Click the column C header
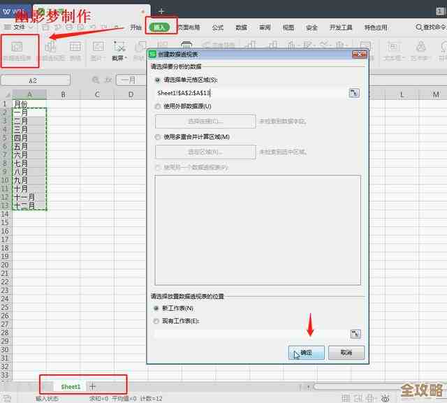447x403 pixels. click(97, 94)
